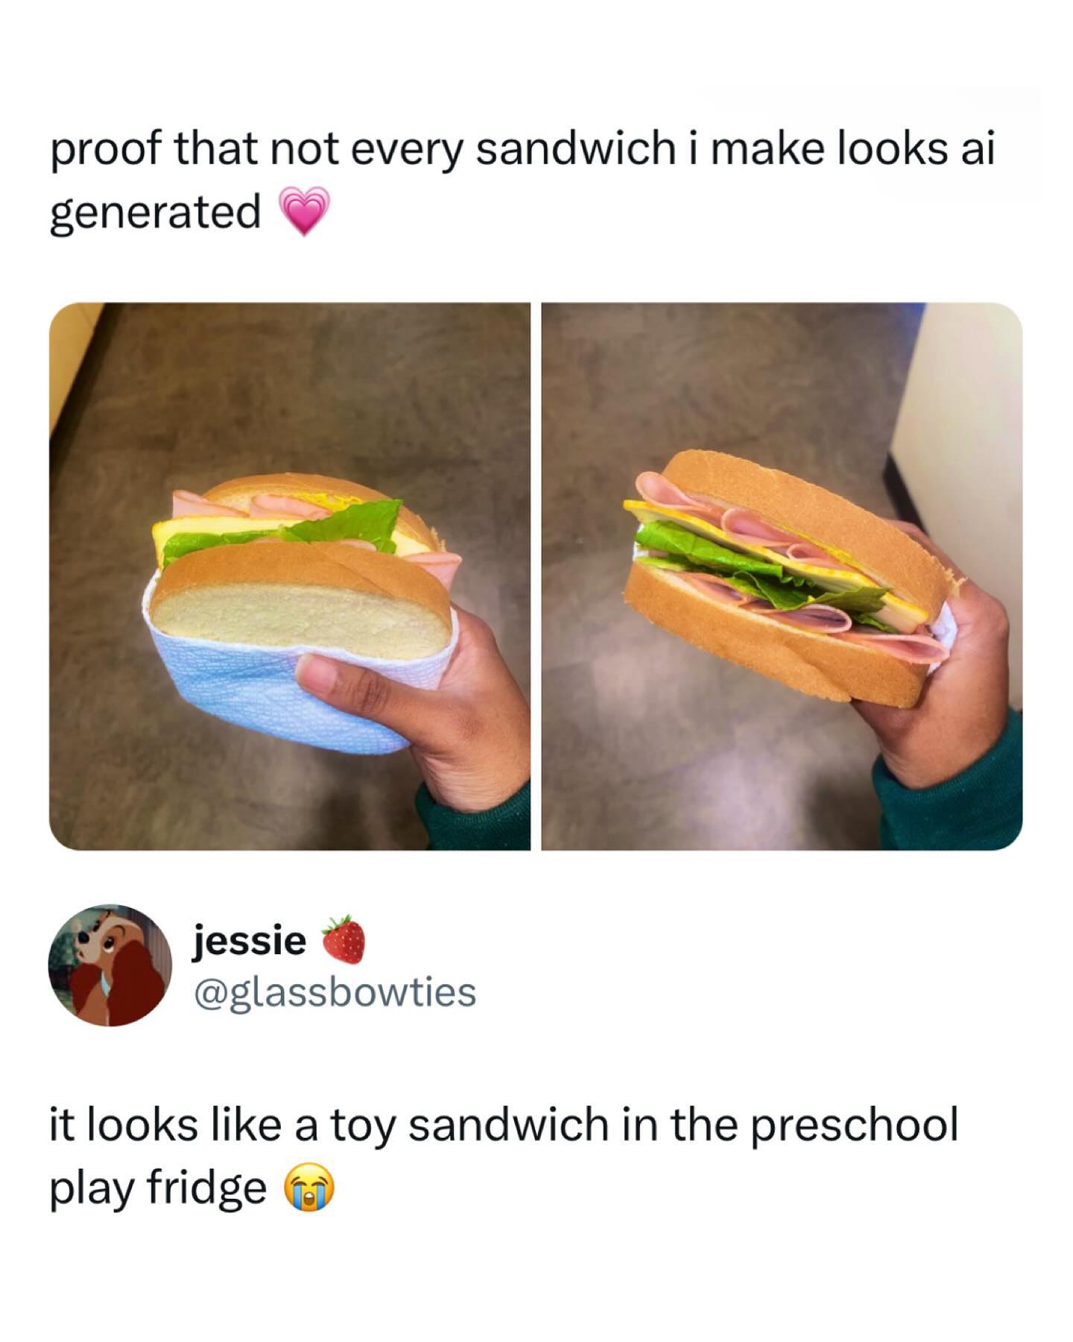
Task: Click the strawberry emoji beside jessie
Action: [344, 939]
